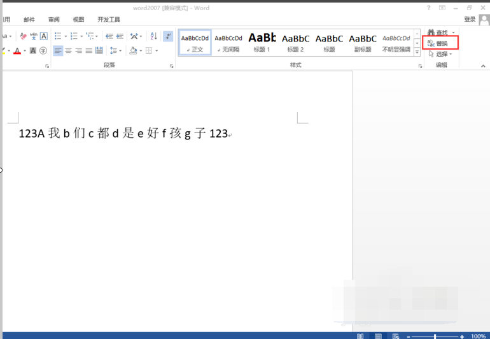490x339 pixels.
Task: Open Word help question mark
Action: pos(428,8)
